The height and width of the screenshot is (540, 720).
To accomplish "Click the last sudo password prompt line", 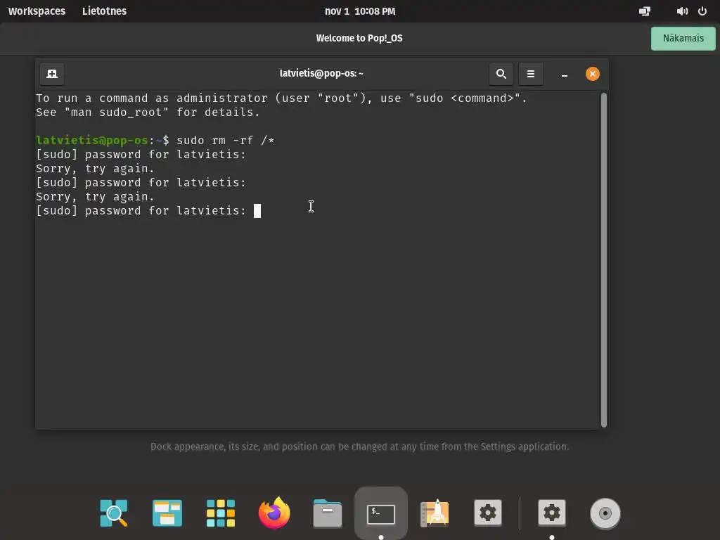I will (141, 211).
